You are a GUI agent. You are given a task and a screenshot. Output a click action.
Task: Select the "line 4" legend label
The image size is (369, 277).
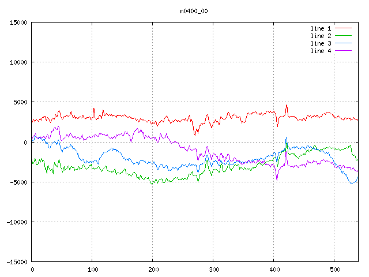click(x=321, y=51)
